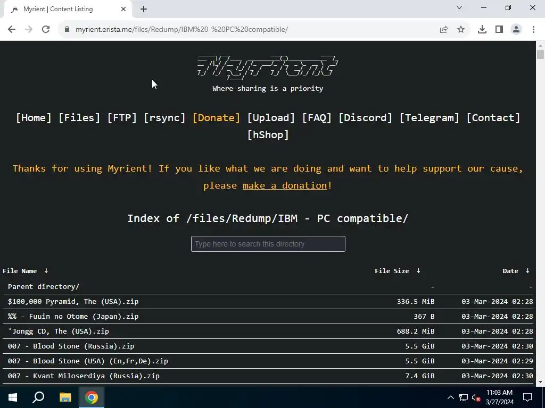
Task: Click the 336.5 MiB size cell
Action: click(416, 302)
